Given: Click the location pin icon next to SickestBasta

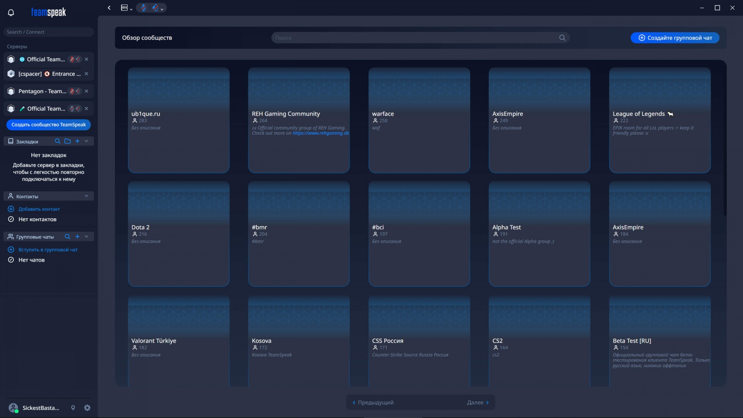Looking at the screenshot, I should pos(73,408).
